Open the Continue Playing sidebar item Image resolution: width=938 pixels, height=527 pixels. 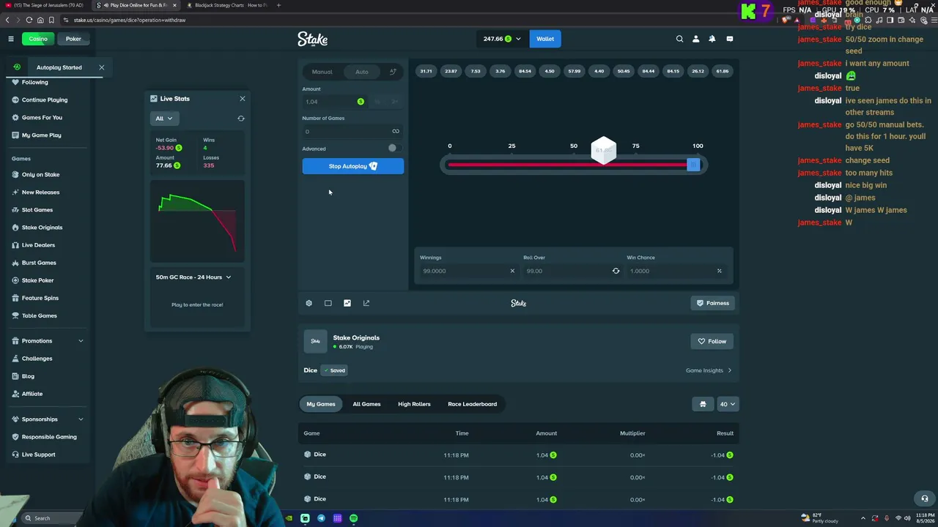pos(45,100)
